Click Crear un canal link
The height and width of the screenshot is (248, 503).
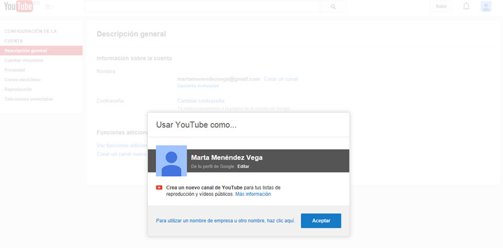[x=280, y=79]
